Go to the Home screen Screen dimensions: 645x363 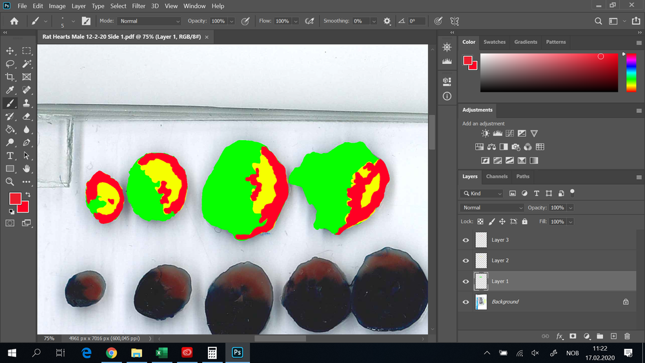[14, 21]
